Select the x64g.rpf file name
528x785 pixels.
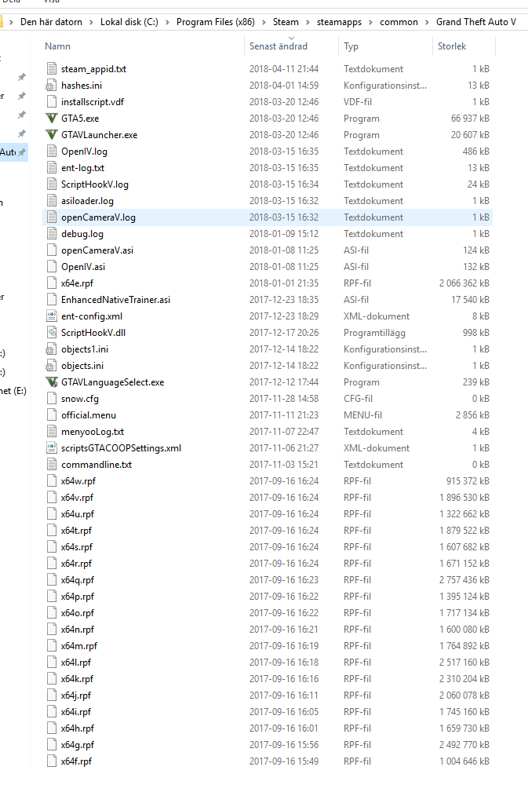pyautogui.click(x=78, y=745)
